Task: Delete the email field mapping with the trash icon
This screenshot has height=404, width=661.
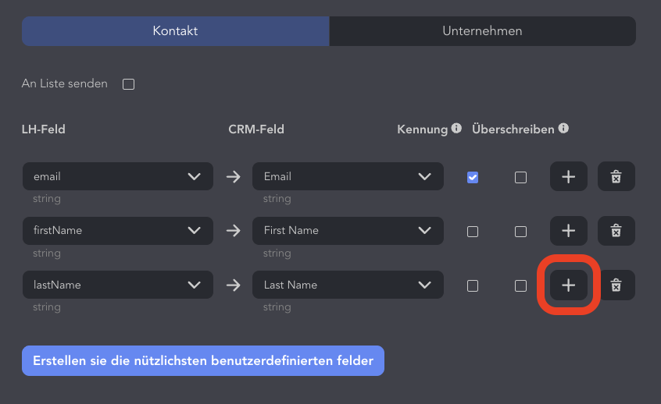Action: (616, 176)
